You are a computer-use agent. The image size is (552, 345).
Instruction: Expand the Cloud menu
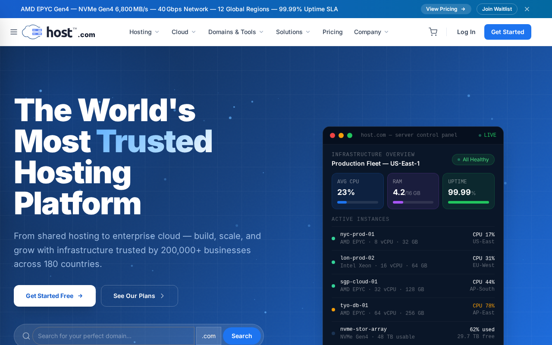pos(184,32)
